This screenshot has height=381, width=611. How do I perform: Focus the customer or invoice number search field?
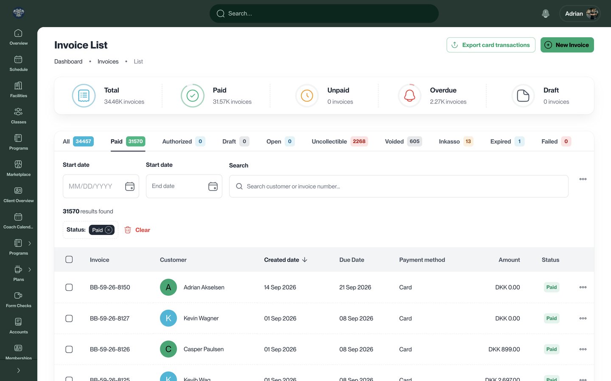pos(399,186)
